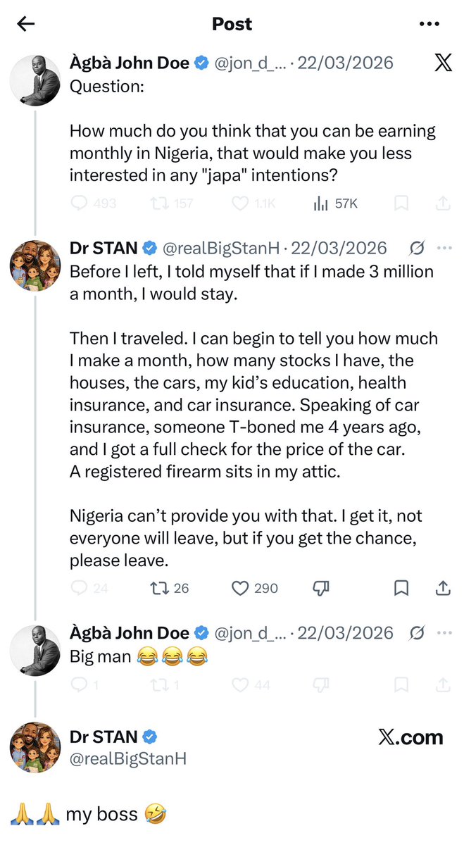Screen dimensions: 464x845
Task: Bookmark the japa question post
Action: pyautogui.click(x=401, y=204)
